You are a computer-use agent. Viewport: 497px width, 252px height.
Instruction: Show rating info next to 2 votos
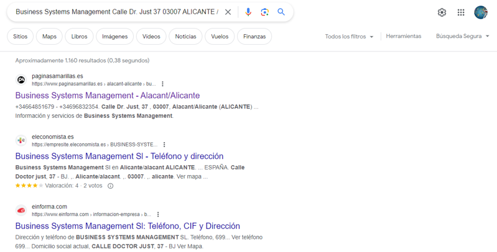[111, 186]
